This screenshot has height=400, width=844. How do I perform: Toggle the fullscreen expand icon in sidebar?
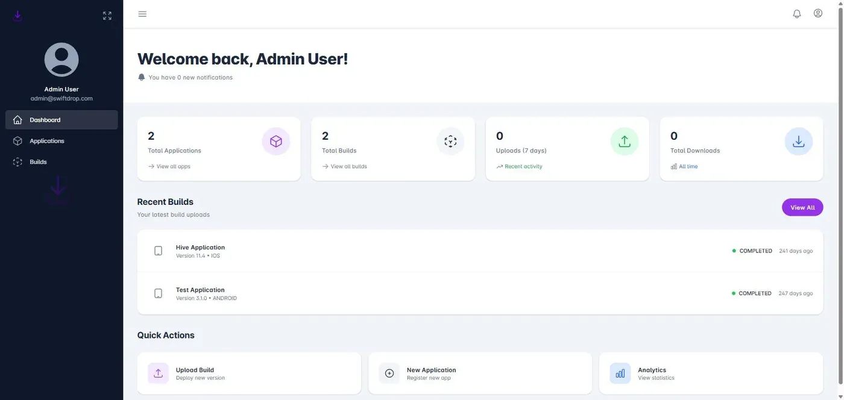tap(107, 16)
